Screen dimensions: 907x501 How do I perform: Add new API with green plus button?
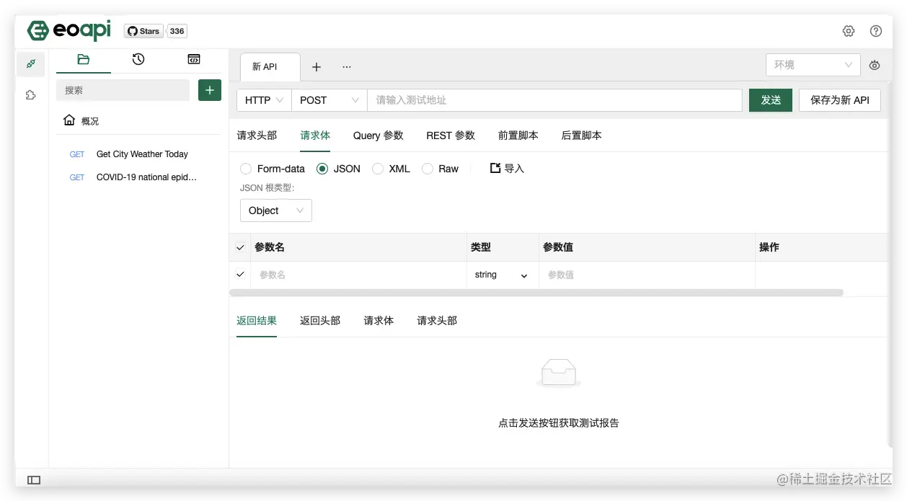[x=210, y=90]
